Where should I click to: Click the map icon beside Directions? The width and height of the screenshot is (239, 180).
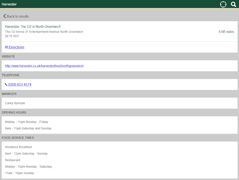pos(6,47)
